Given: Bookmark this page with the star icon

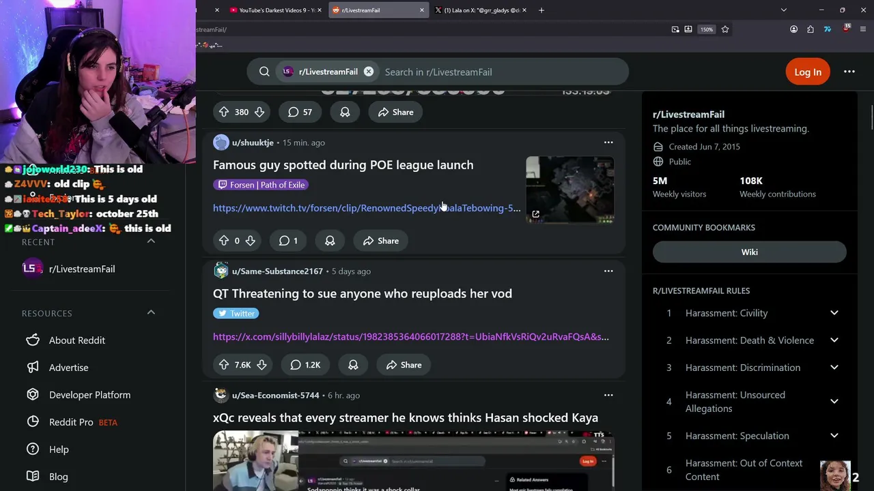Looking at the screenshot, I should click(x=725, y=29).
